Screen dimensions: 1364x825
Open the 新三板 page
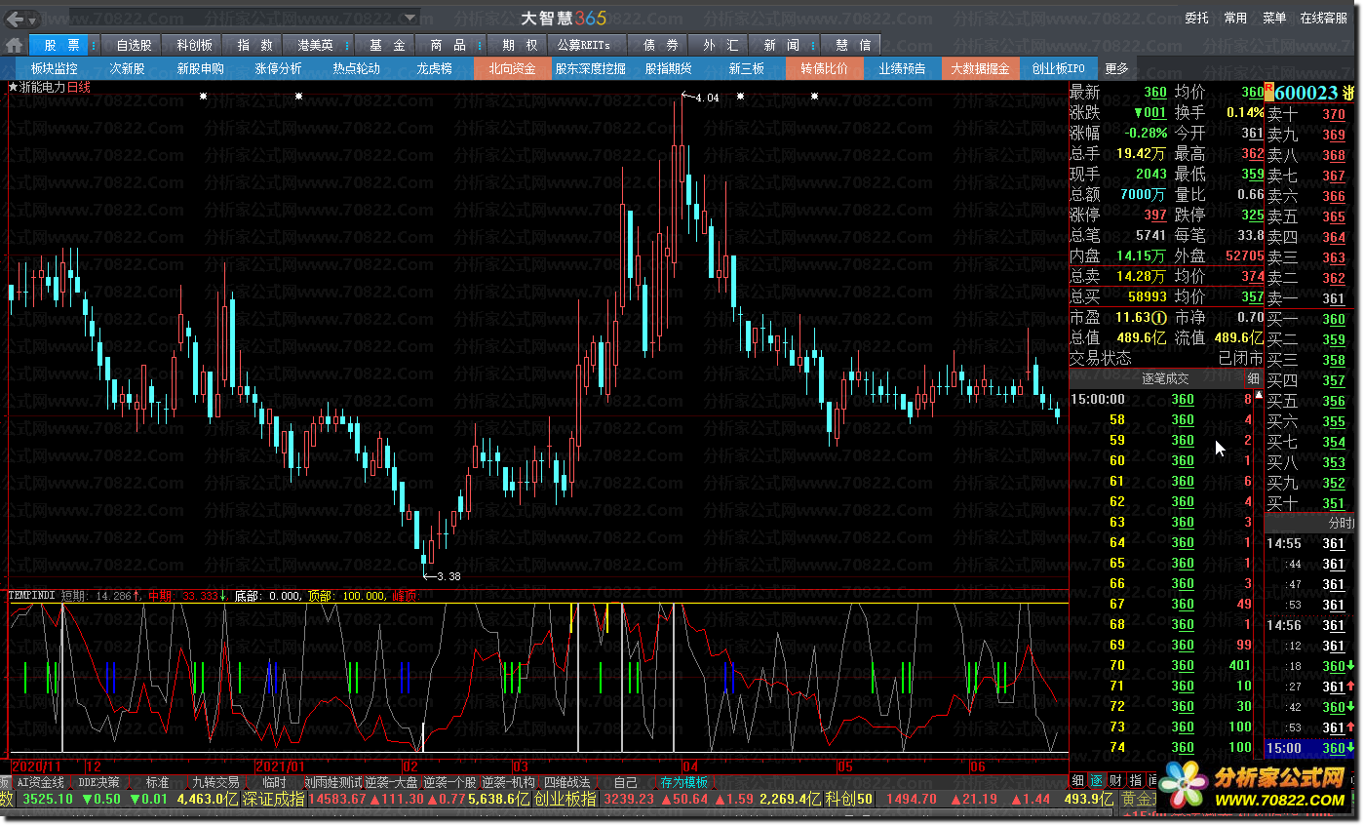coord(747,68)
